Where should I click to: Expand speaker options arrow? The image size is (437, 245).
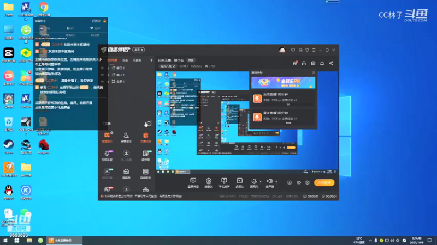tap(276, 182)
